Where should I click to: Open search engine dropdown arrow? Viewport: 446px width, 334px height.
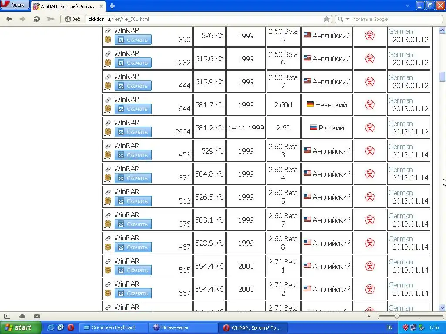coord(348,19)
